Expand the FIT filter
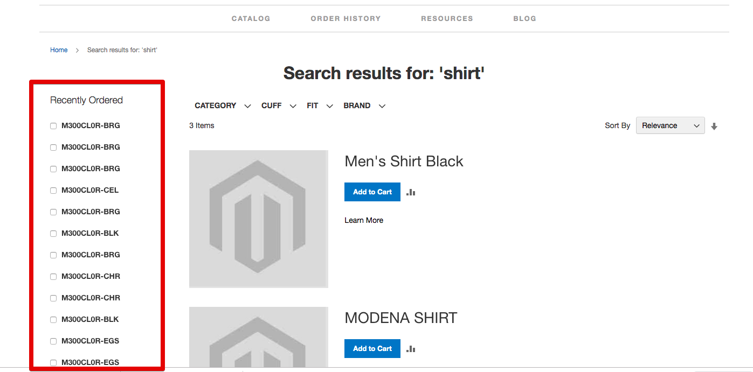The height and width of the screenshot is (372, 753). [320, 106]
